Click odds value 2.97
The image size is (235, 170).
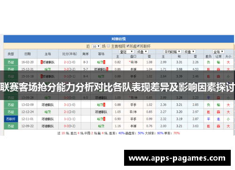click(196, 112)
